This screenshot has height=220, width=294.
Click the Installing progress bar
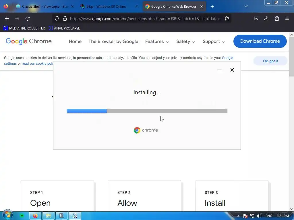click(x=147, y=111)
